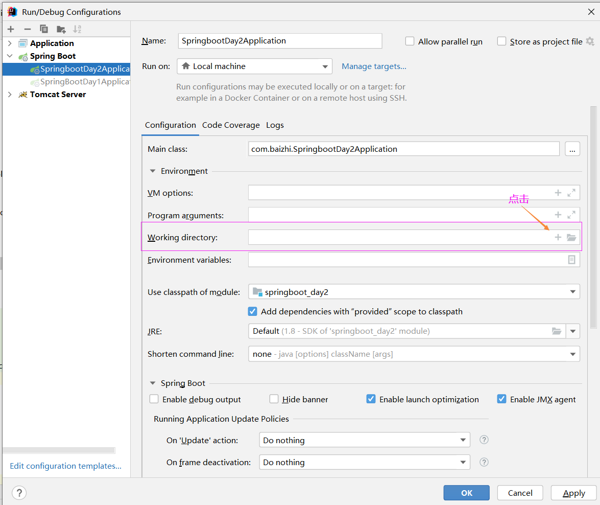Remove the selected configuration
This screenshot has width=600, height=505.
tap(27, 29)
